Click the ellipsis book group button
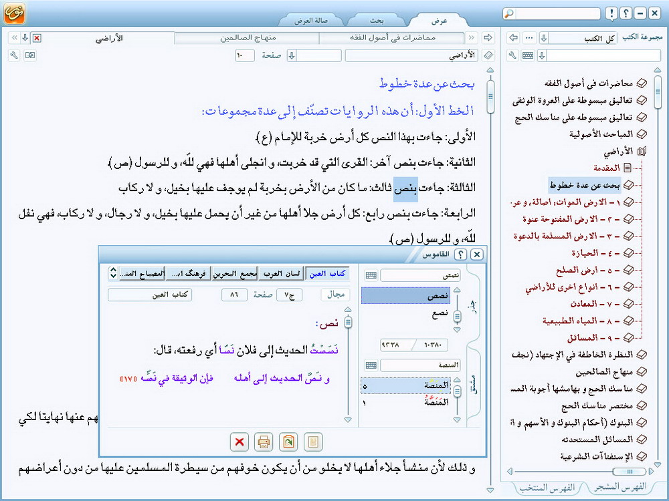This screenshot has height=501, width=669. click(x=529, y=37)
